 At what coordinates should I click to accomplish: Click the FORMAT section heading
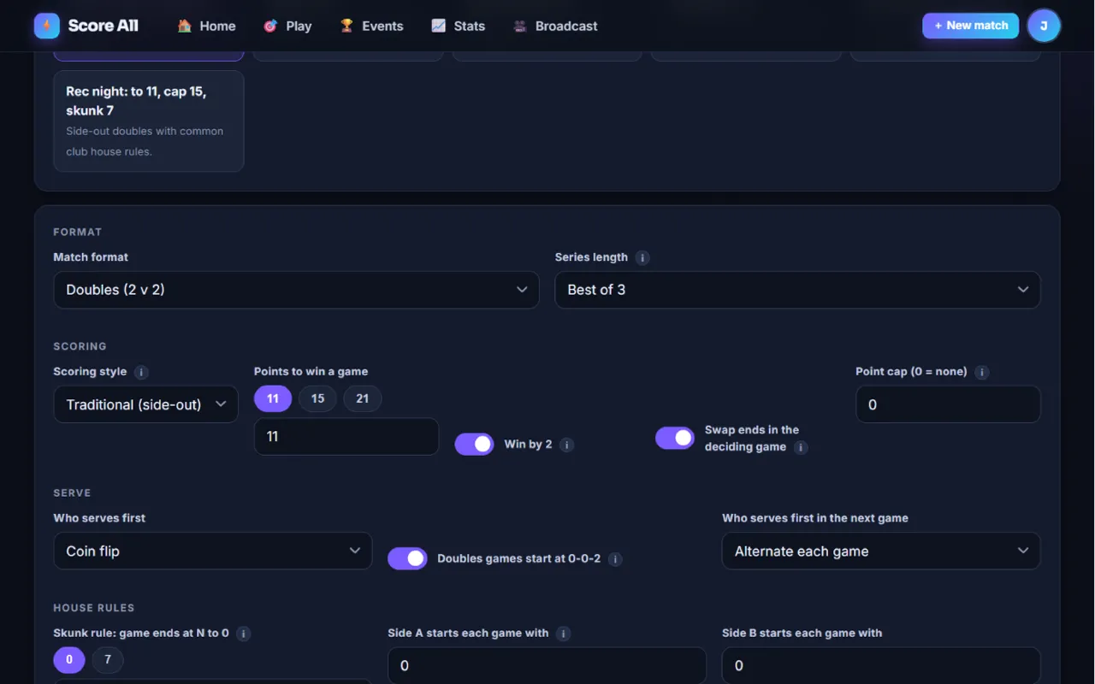(77, 232)
